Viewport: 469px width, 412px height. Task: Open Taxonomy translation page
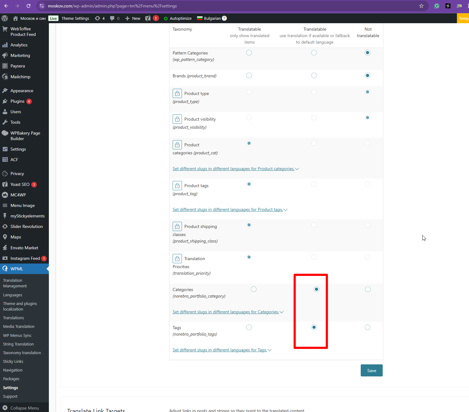[x=22, y=353]
